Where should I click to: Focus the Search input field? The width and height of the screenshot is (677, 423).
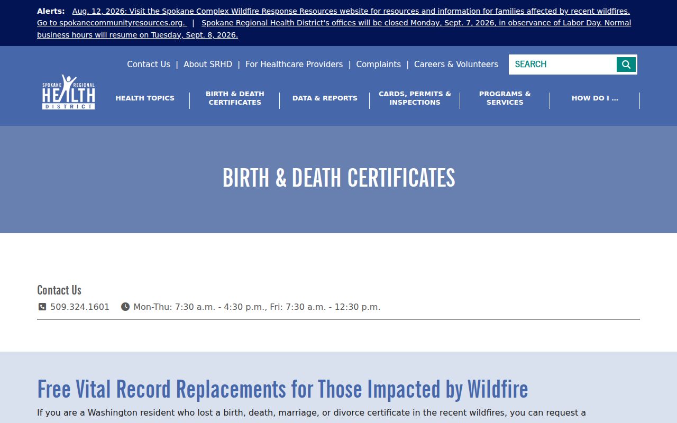click(x=563, y=65)
